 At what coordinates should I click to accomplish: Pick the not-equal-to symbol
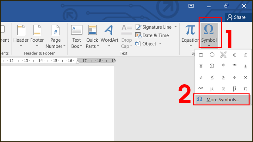(201, 77)
